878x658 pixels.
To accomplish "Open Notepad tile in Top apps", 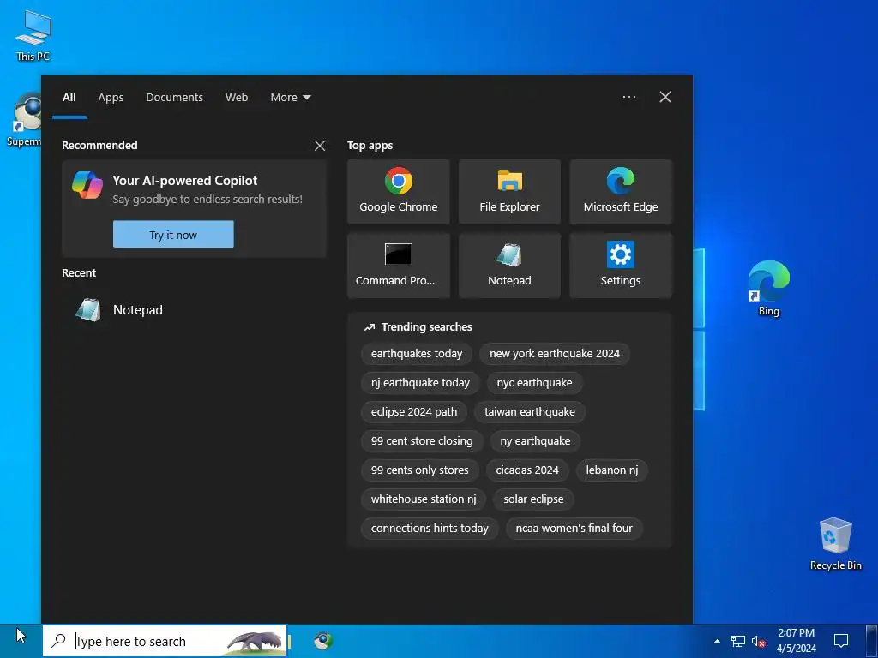I will coord(509,266).
